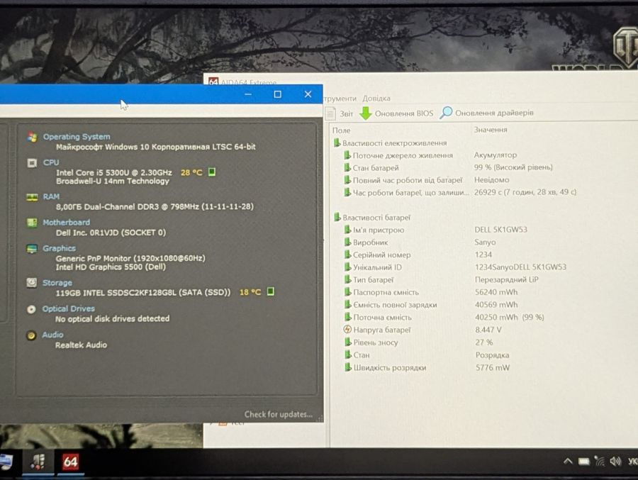The image size is (638, 480).
Task: Open the Storage section link
Action: click(x=57, y=283)
